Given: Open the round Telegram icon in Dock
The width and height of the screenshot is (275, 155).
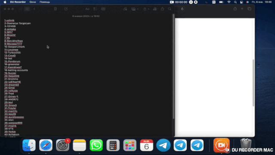Looking at the screenshot, I should (163, 145).
